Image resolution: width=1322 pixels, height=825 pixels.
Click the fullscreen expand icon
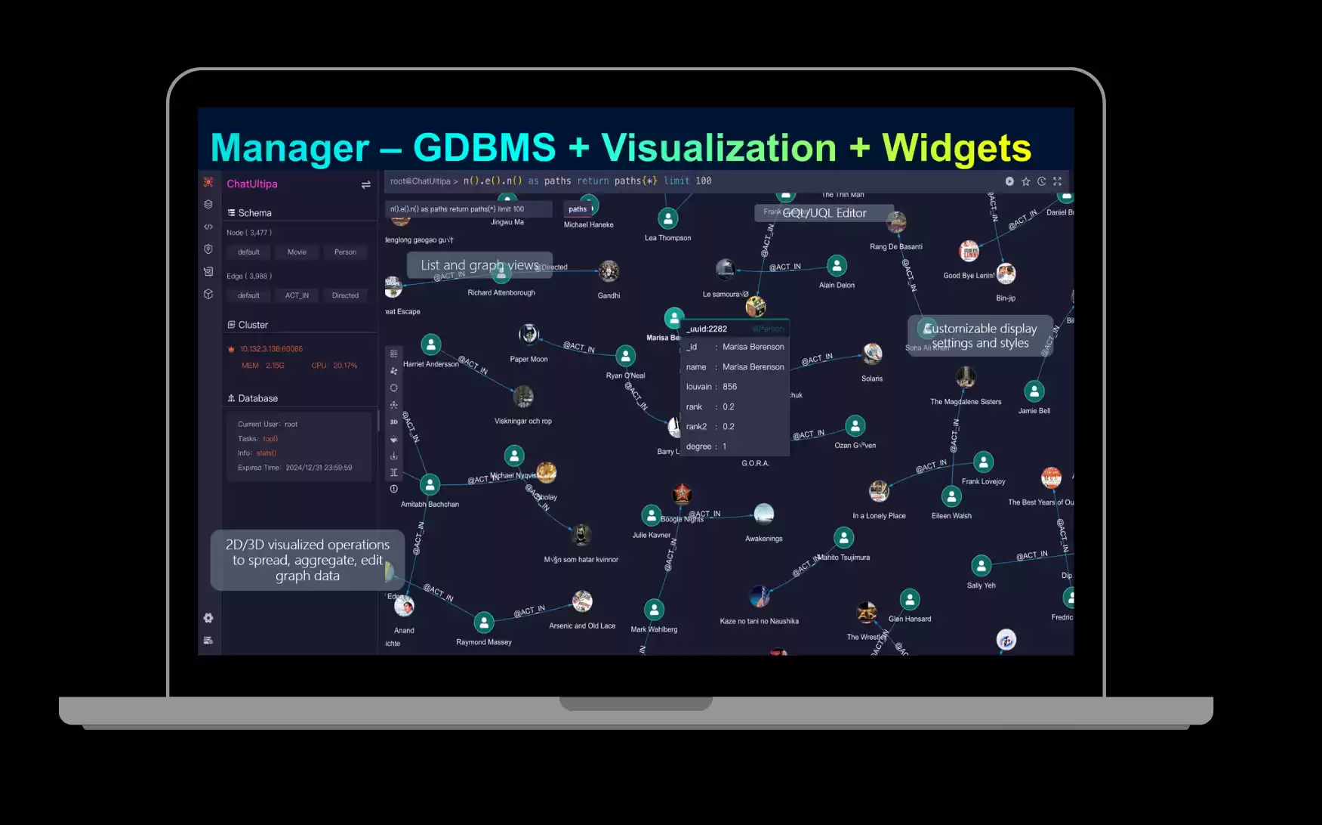point(1057,181)
